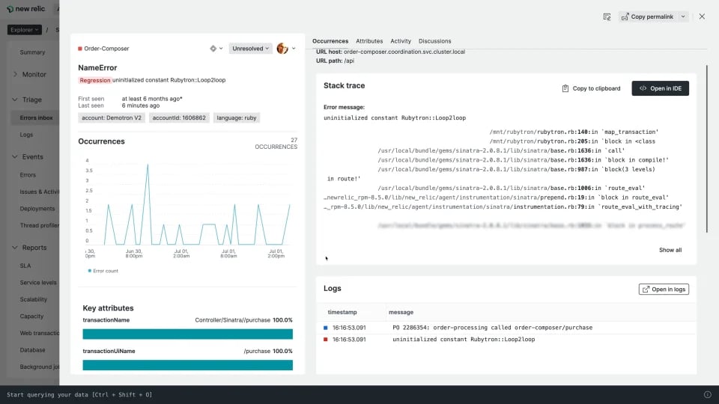Open Logs in the sidebar
Screen dimensions: 719x404
pyautogui.click(x=26, y=135)
